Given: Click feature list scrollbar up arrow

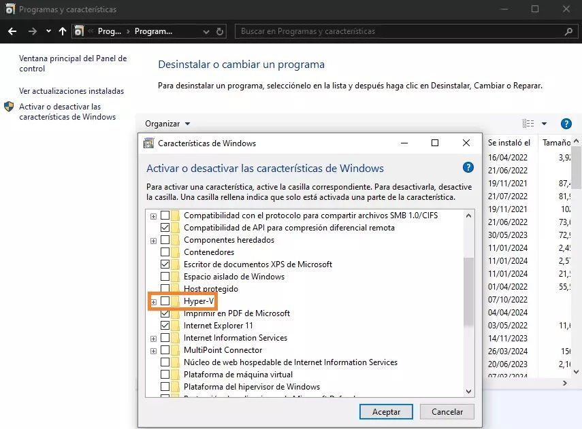Looking at the screenshot, I should tap(468, 216).
